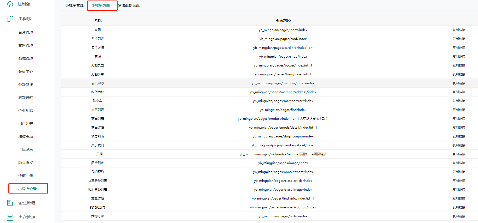
Task: Click the 商品详情 page path text
Action: (283, 128)
